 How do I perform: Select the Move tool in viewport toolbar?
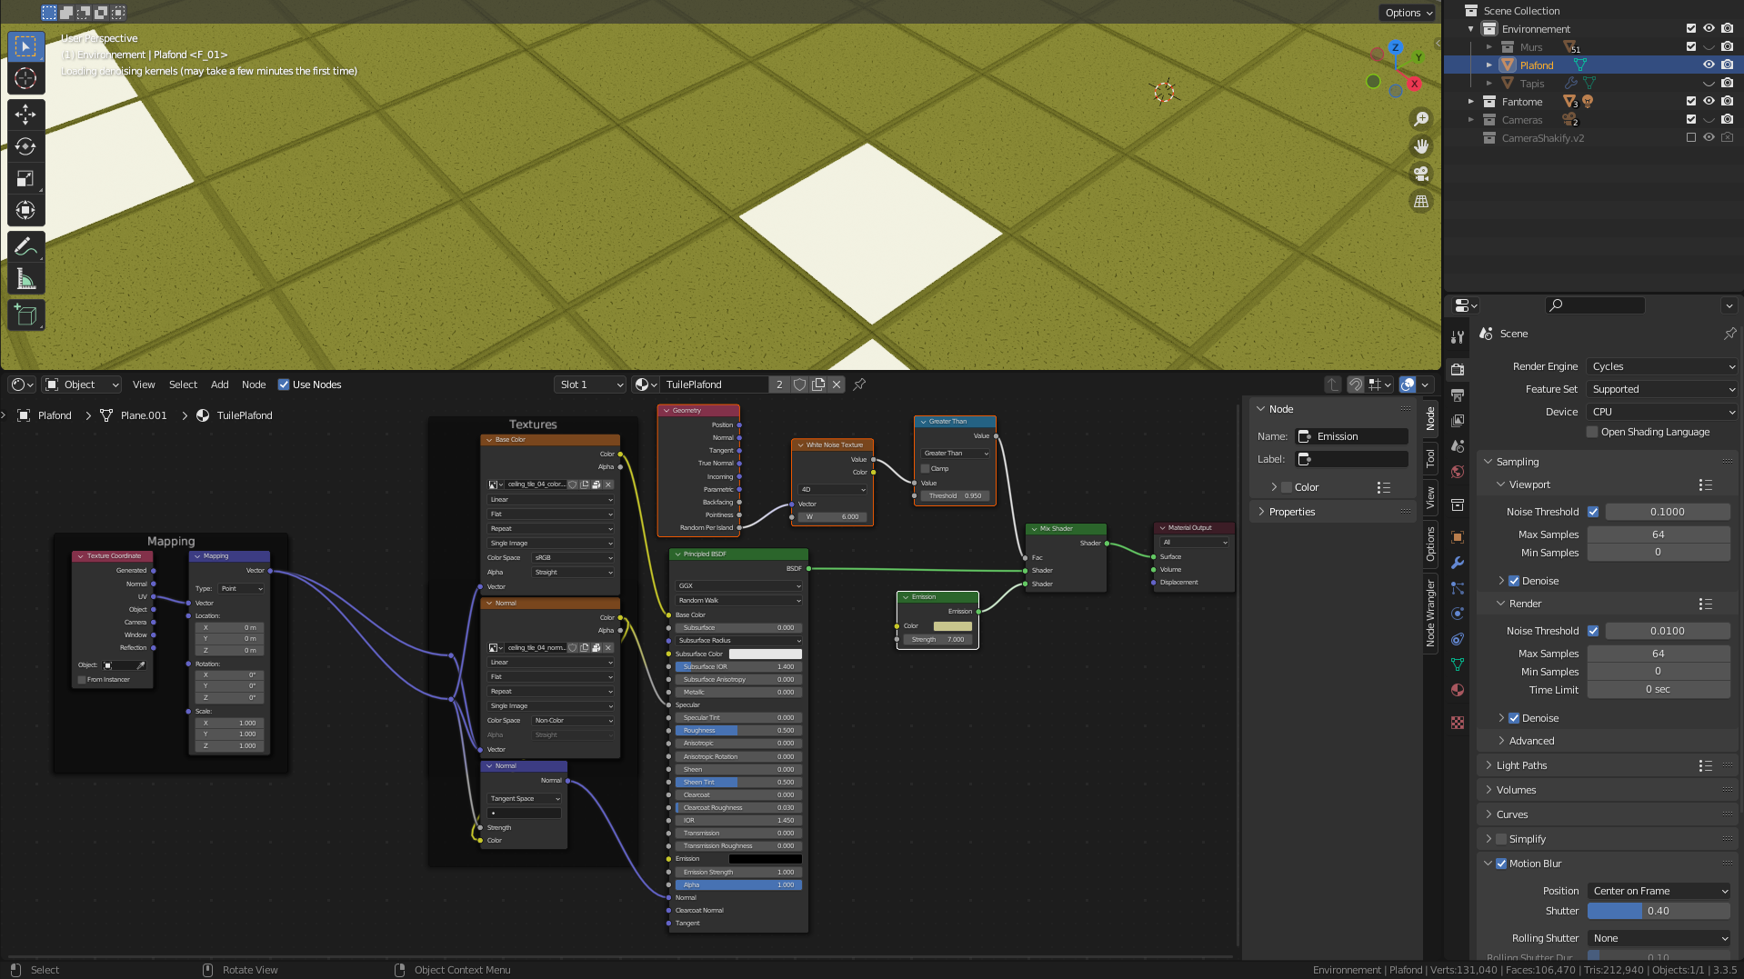[x=25, y=114]
